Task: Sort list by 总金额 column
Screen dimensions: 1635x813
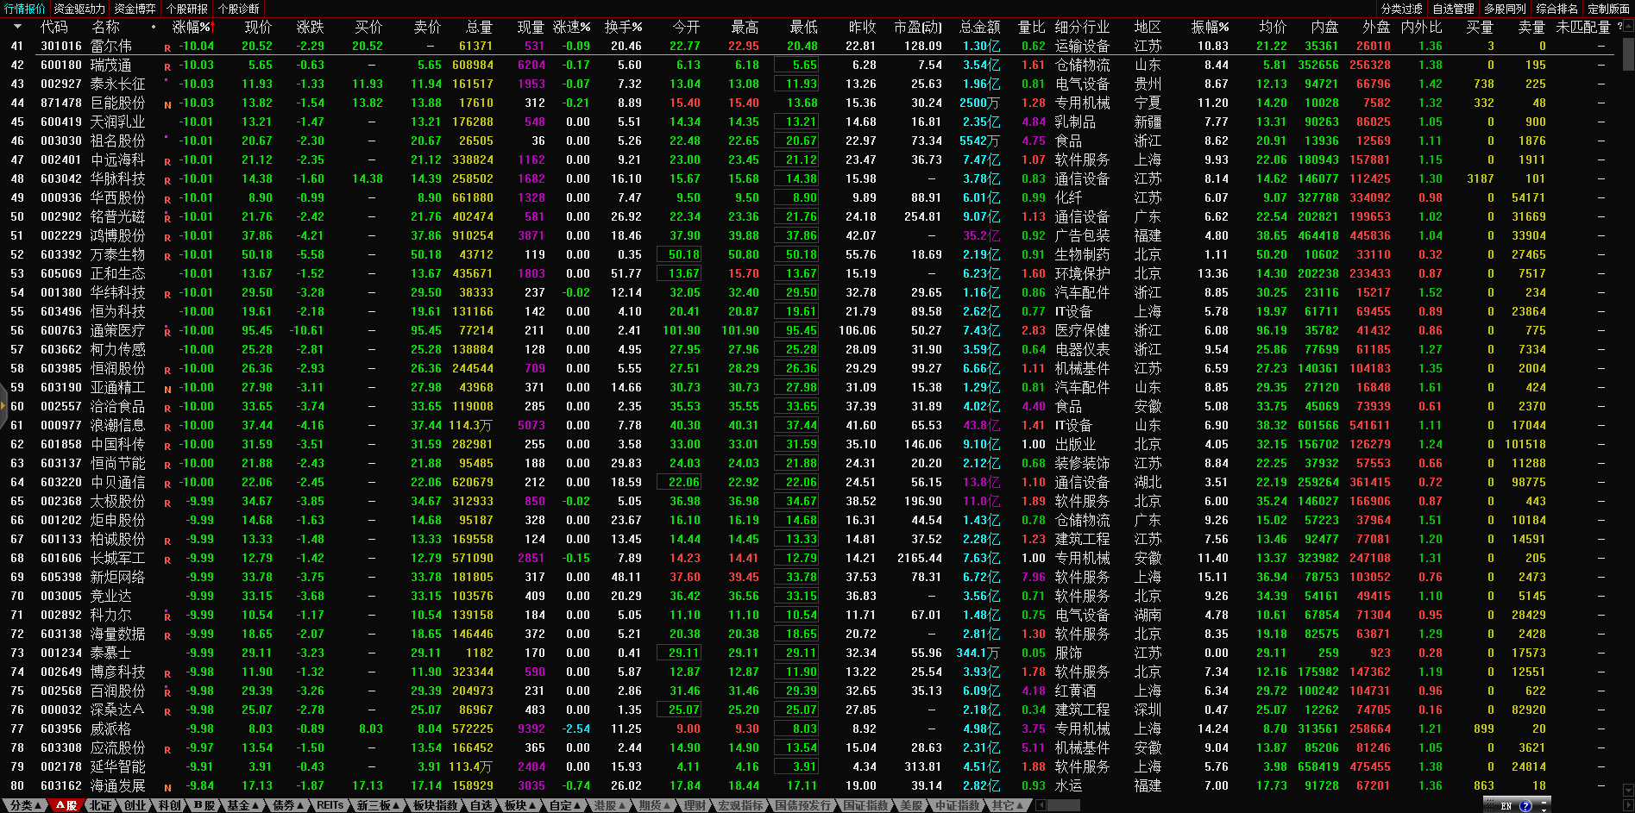Action: click(979, 27)
